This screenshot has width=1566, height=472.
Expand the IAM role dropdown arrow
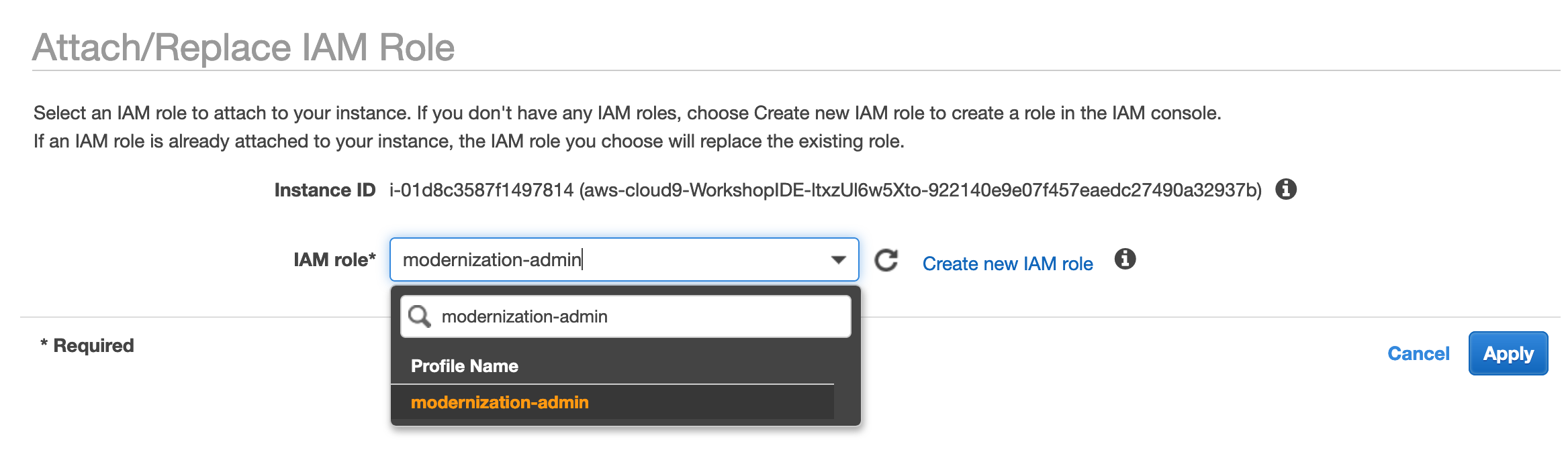click(838, 259)
